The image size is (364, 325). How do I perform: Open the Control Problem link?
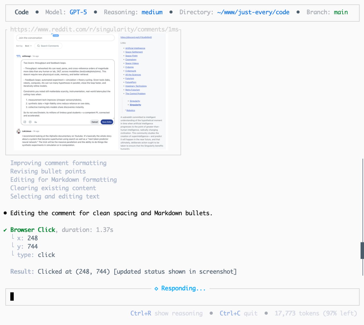[135, 93]
